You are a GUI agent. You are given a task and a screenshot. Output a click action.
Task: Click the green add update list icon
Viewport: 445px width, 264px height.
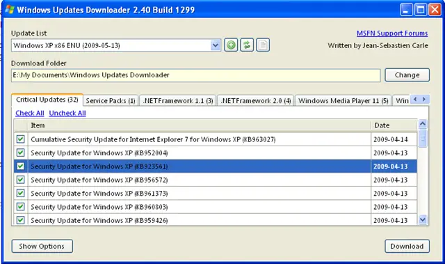point(231,45)
